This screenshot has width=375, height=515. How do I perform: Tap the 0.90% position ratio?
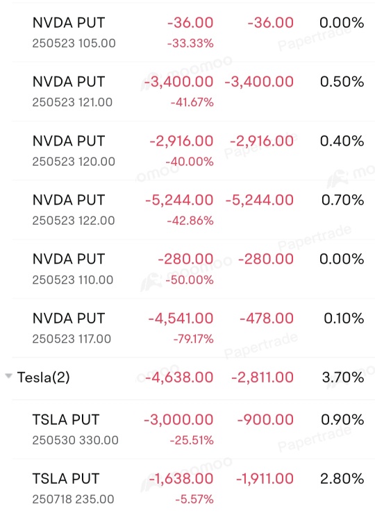[342, 419]
